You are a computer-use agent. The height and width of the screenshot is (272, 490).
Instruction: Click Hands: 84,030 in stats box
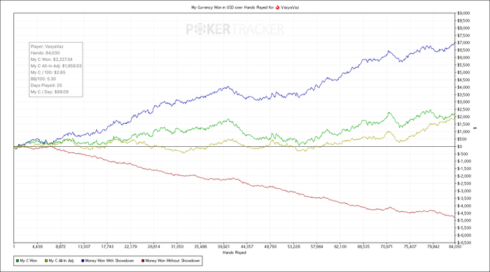45,53
